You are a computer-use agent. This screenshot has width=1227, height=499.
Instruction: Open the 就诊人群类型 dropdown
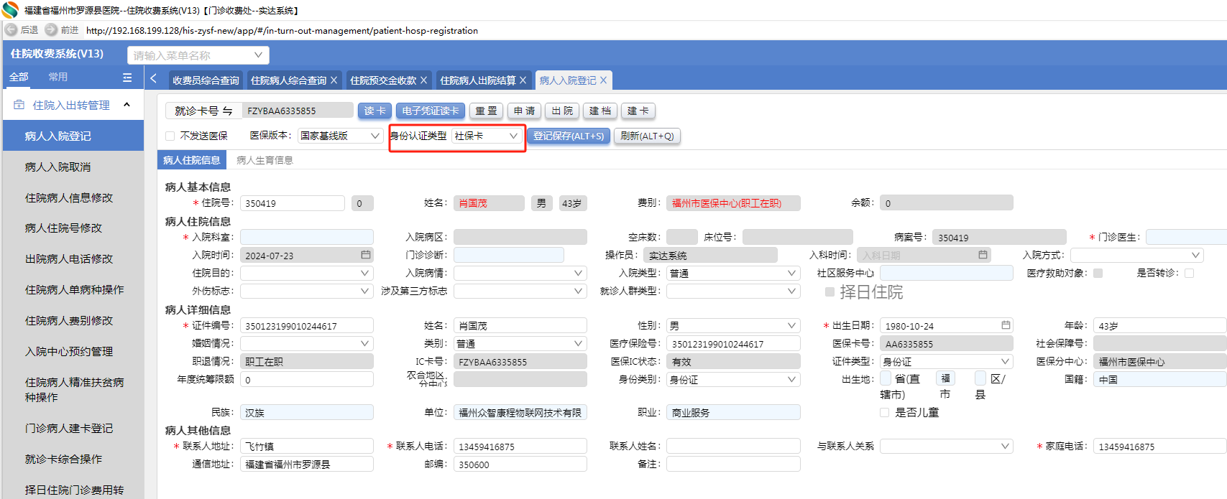pyautogui.click(x=733, y=291)
